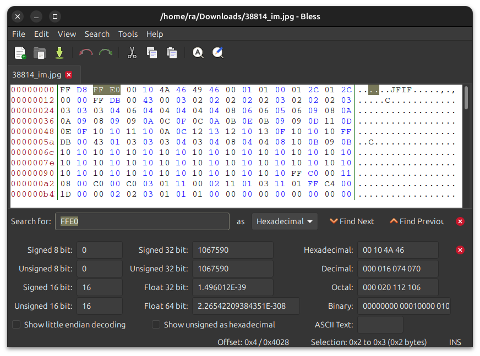Screen dimensions: 480x356
Task: Click the Signed 32 bit field
Action: [233, 250]
